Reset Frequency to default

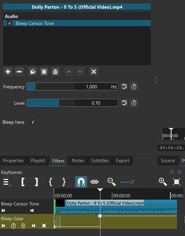pyautogui.click(x=124, y=86)
